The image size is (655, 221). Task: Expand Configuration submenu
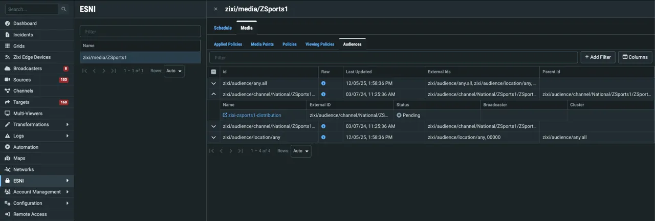67,204
